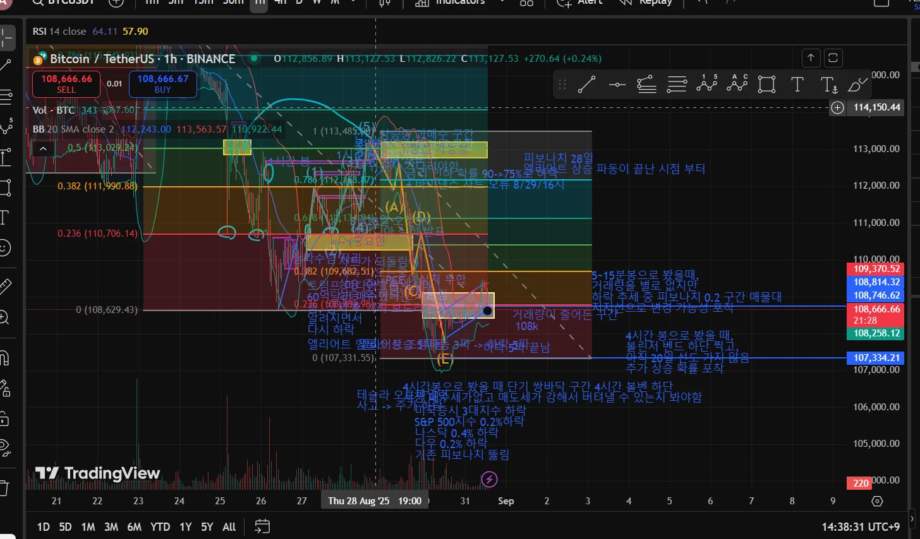
Task: Open timezone menu showing UTC+9
Action: (x=861, y=526)
